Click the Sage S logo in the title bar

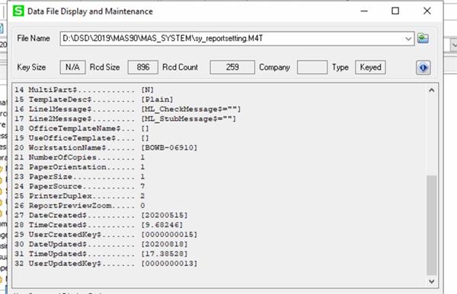click(x=18, y=11)
